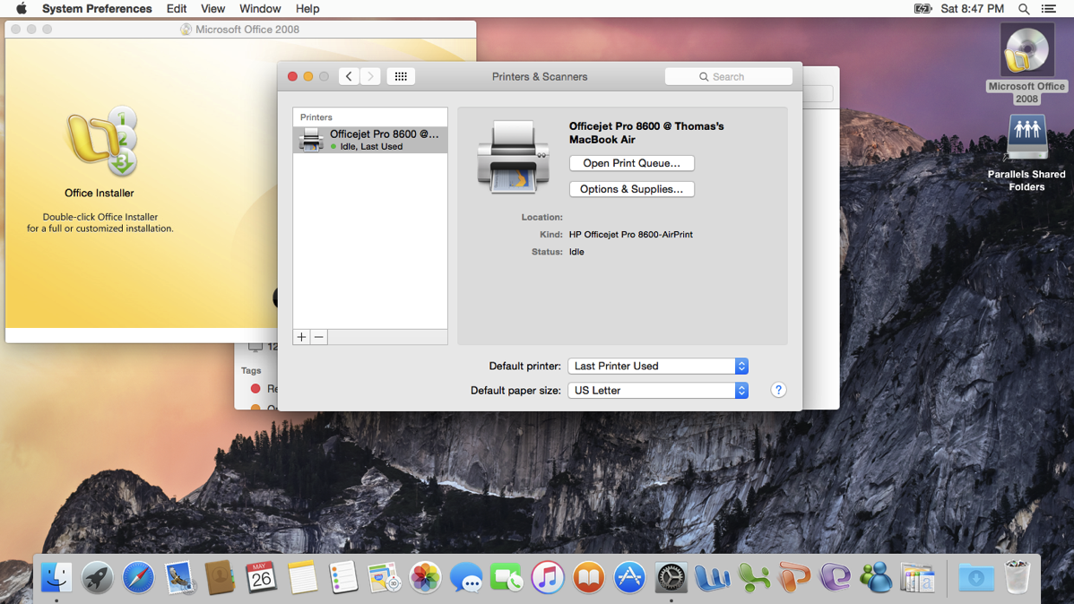Click the add printer plus button
This screenshot has height=604, width=1074.
(301, 337)
